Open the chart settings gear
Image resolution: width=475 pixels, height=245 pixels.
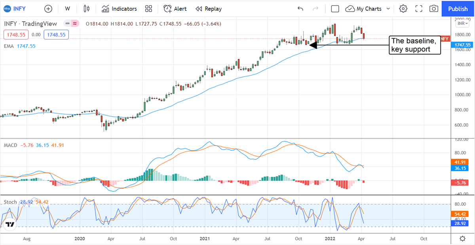403,9
